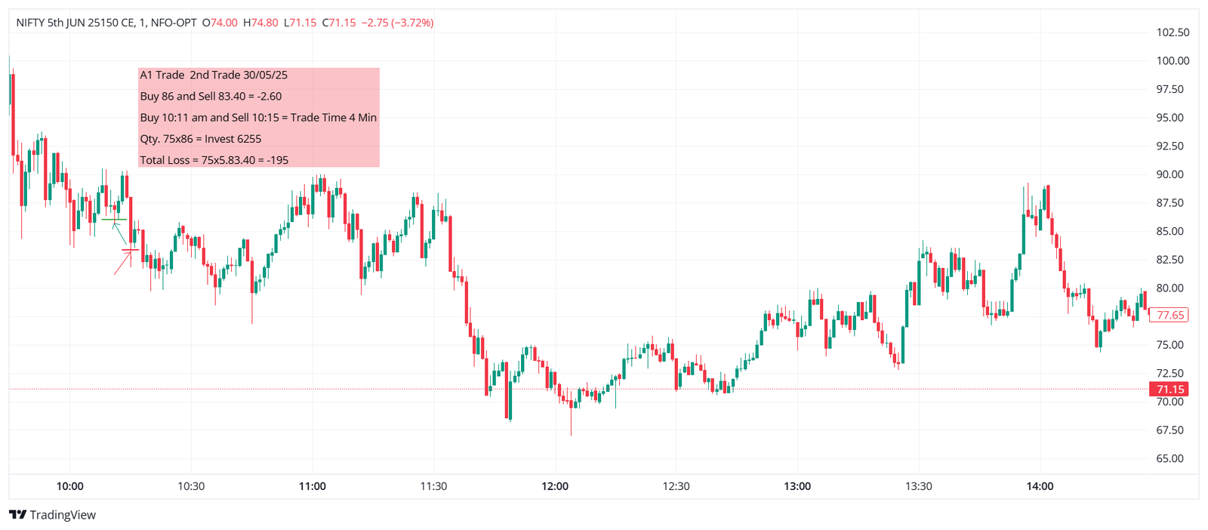Click the 10:30 time axis label
This screenshot has height=530, width=1208.
coord(191,486)
